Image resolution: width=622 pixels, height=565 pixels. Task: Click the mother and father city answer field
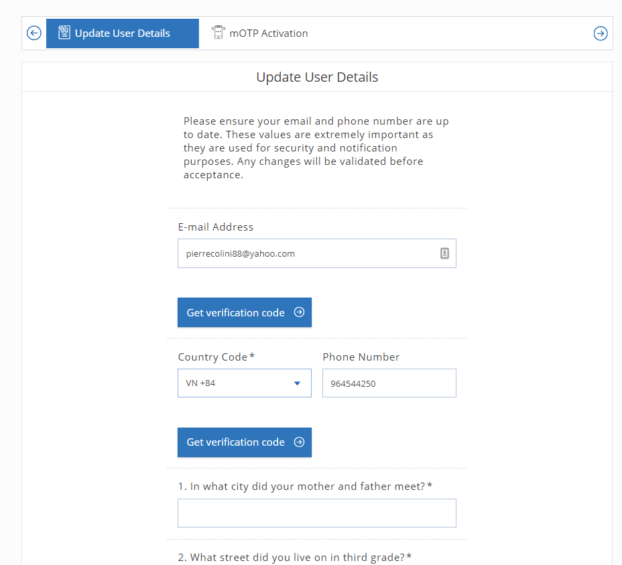(x=316, y=513)
